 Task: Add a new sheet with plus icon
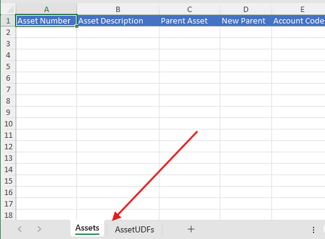[191, 229]
